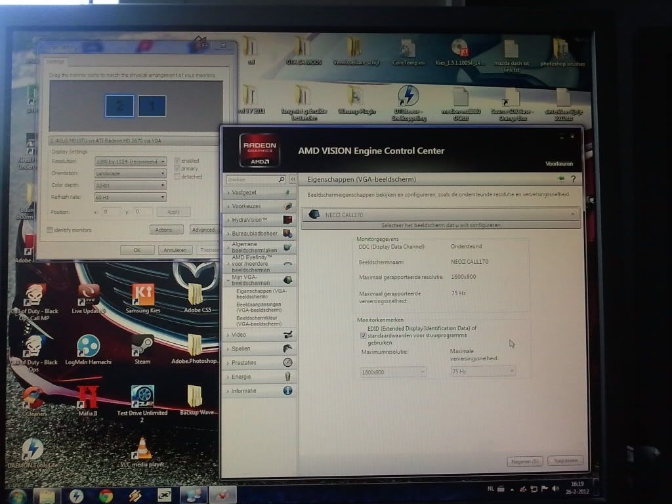Open the Resolution dropdown in display settings
Viewport: 672px width, 504px height.
coord(131,161)
